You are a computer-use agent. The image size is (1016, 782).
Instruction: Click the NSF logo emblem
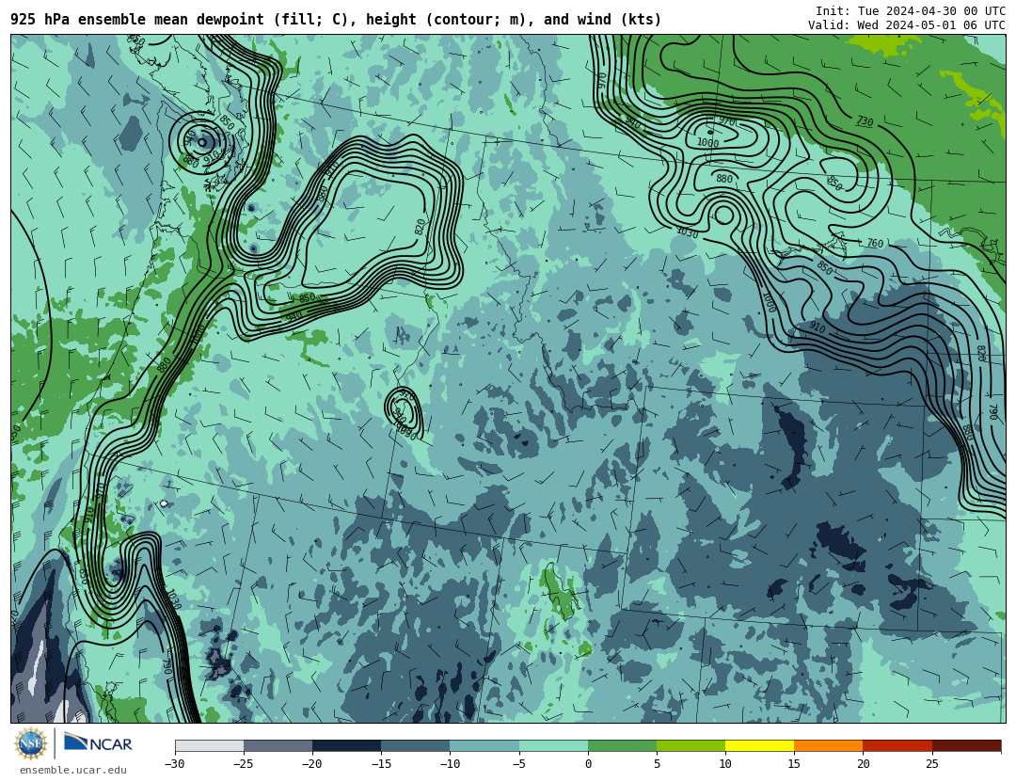tap(31, 743)
